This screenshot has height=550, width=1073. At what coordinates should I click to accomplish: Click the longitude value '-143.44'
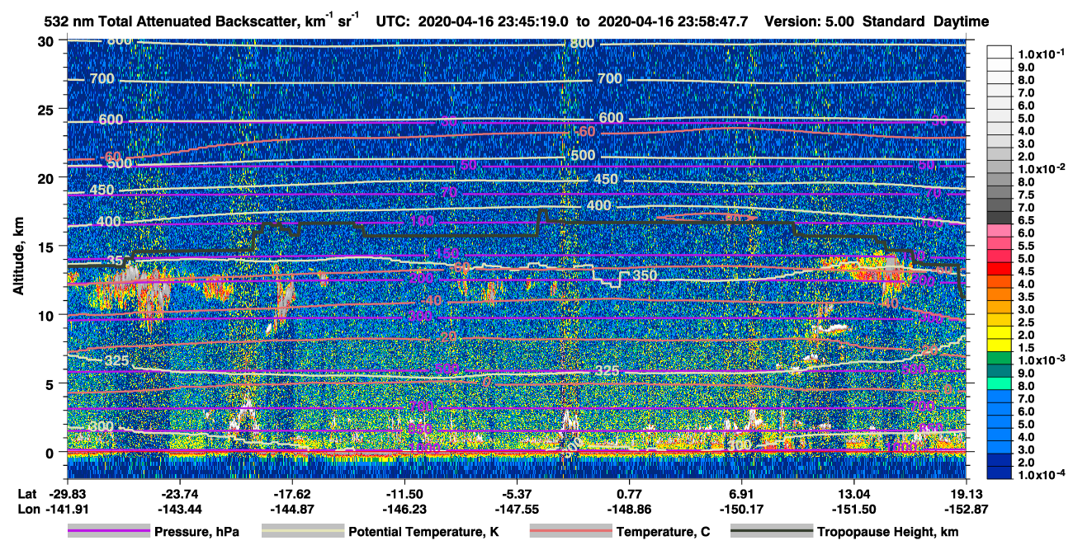(179, 510)
